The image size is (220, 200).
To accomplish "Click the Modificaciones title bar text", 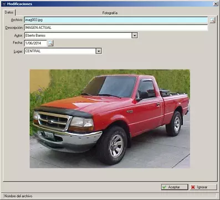I will (x=19, y=4).
